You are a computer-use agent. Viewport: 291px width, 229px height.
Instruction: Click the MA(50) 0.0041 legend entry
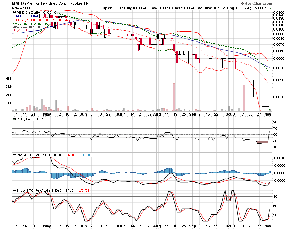pos(25,16)
